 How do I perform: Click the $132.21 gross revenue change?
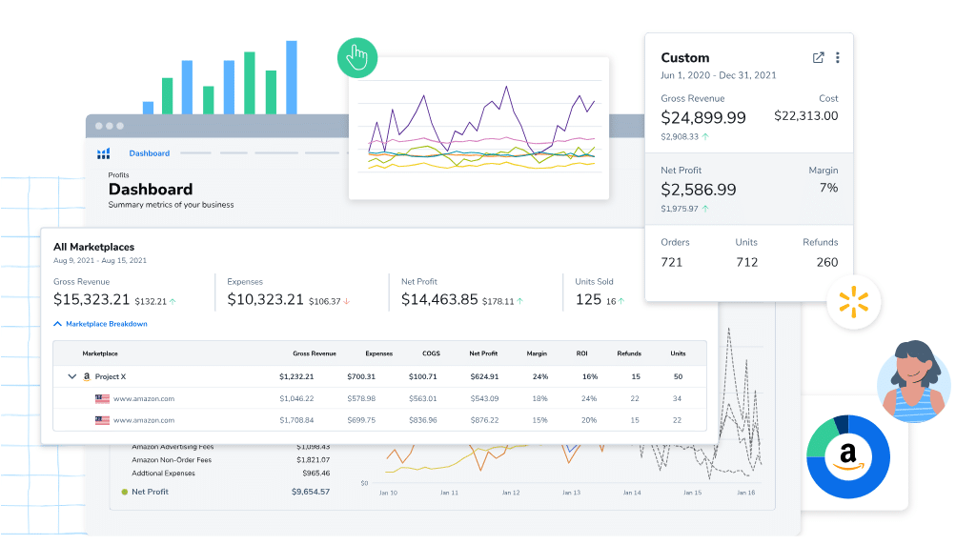pos(155,302)
